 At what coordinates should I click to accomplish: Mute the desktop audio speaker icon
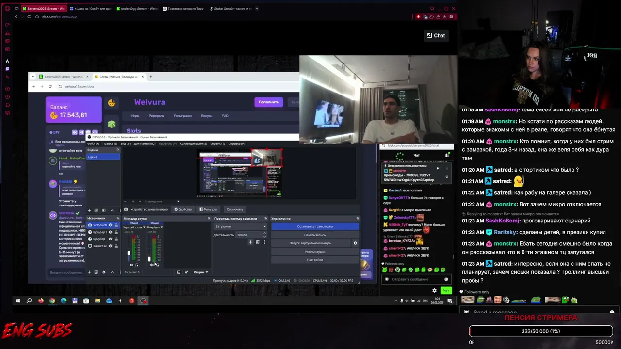131,265
